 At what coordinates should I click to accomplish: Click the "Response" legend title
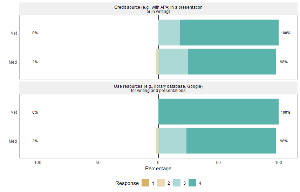tap(127, 183)
